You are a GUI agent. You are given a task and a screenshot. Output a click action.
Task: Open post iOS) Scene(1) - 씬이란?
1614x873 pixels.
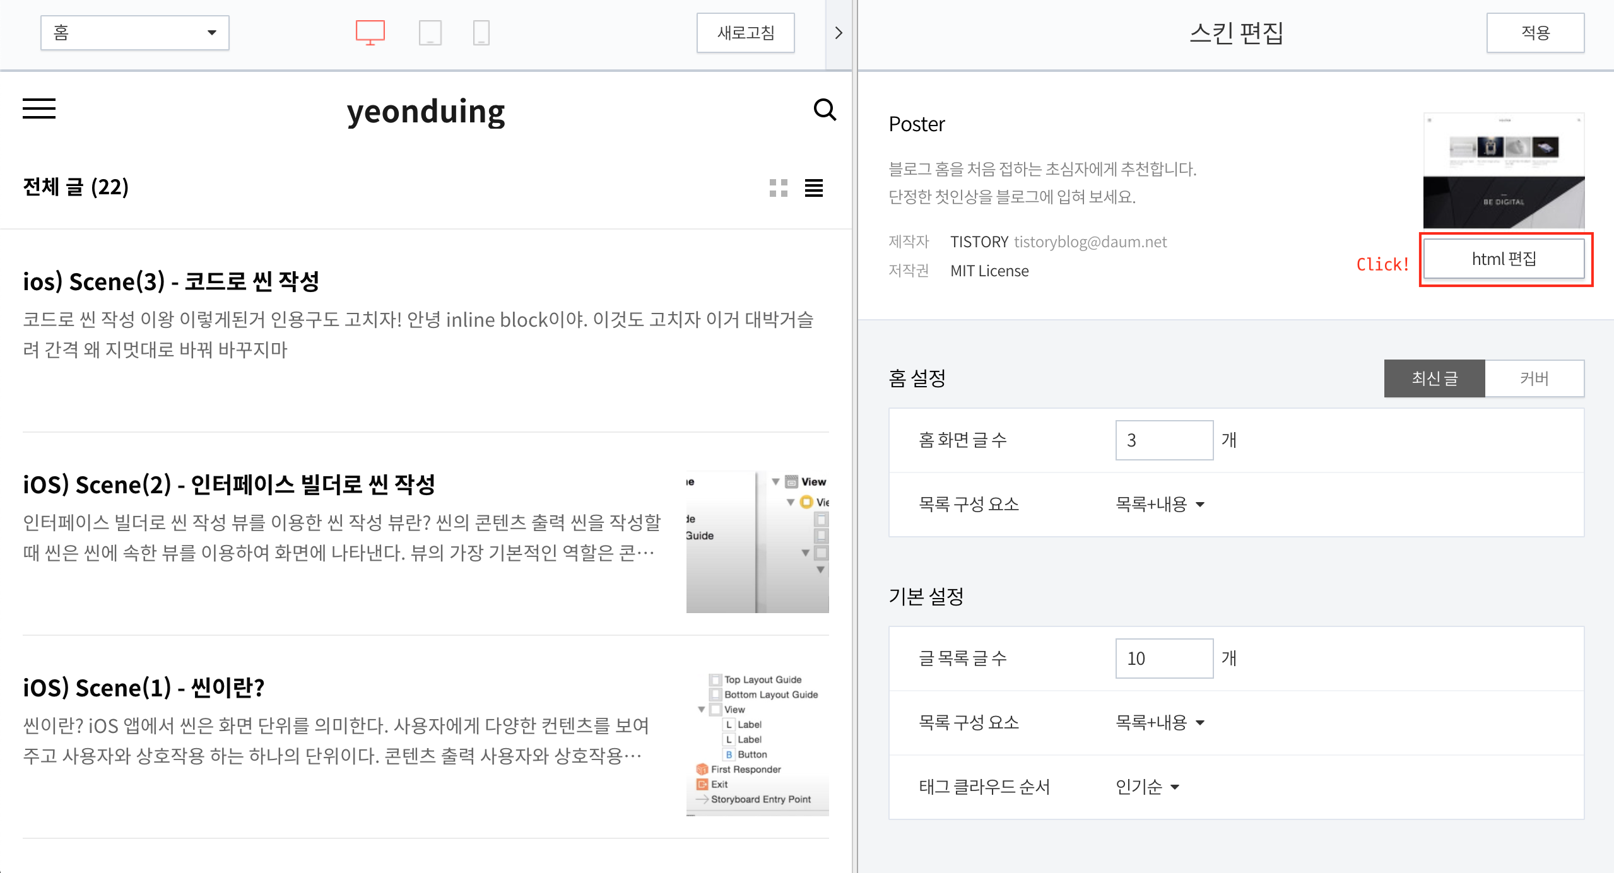[x=144, y=687]
